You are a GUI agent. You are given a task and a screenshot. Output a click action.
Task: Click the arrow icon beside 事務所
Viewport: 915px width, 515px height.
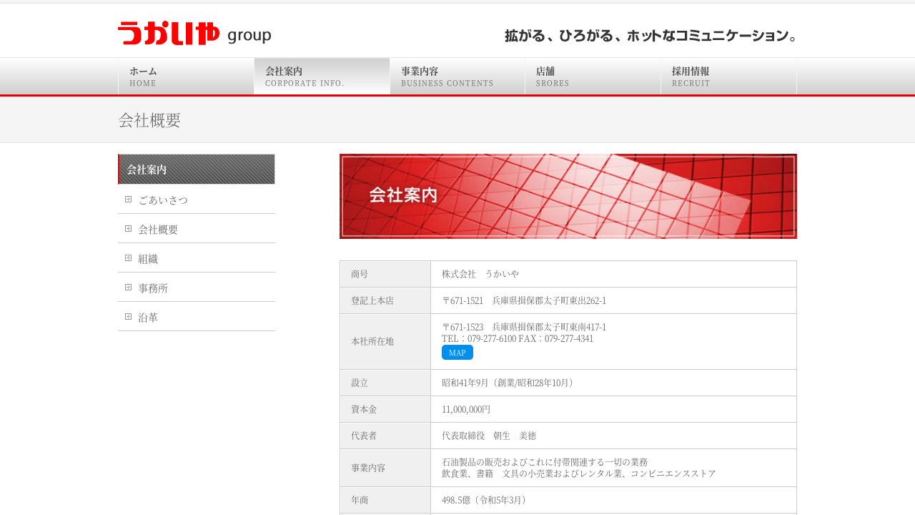(129, 288)
